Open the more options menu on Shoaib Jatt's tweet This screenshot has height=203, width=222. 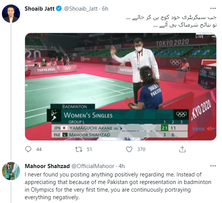coord(213,8)
